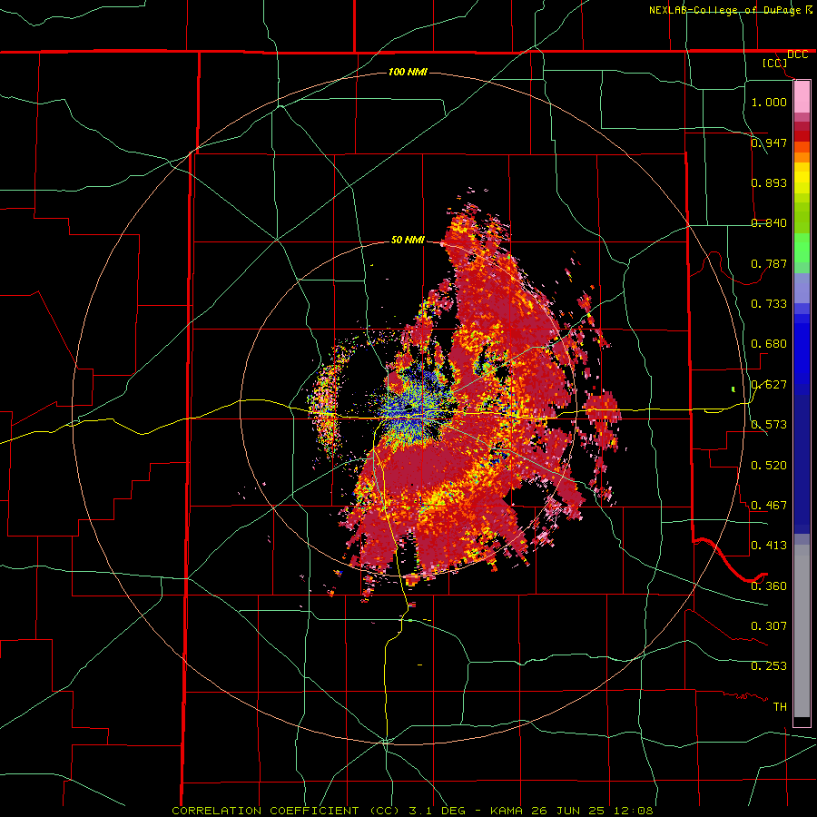Select the 1.000 legend value
This screenshot has height=817, width=817.
pyautogui.click(x=769, y=102)
